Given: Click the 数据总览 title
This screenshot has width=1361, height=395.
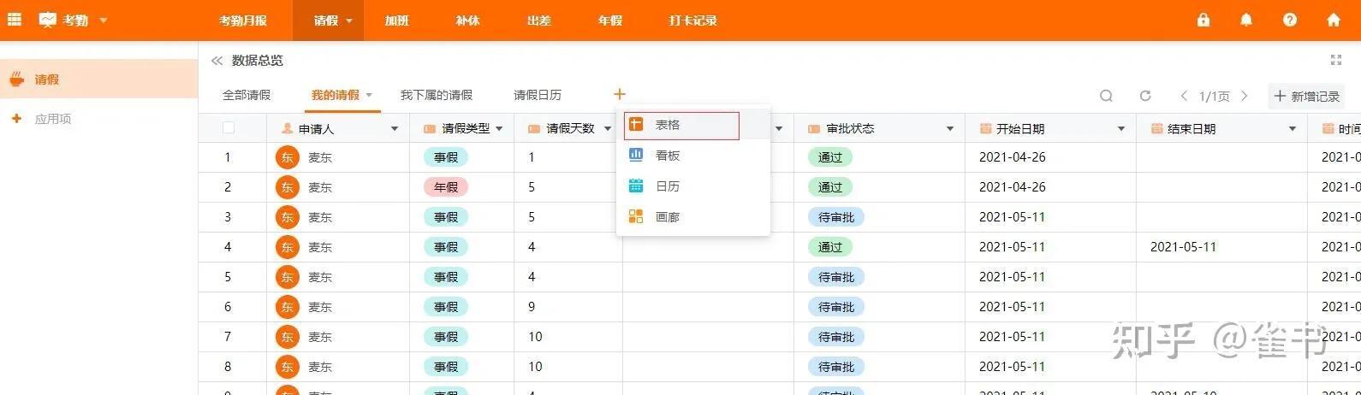Looking at the screenshot, I should tap(258, 61).
